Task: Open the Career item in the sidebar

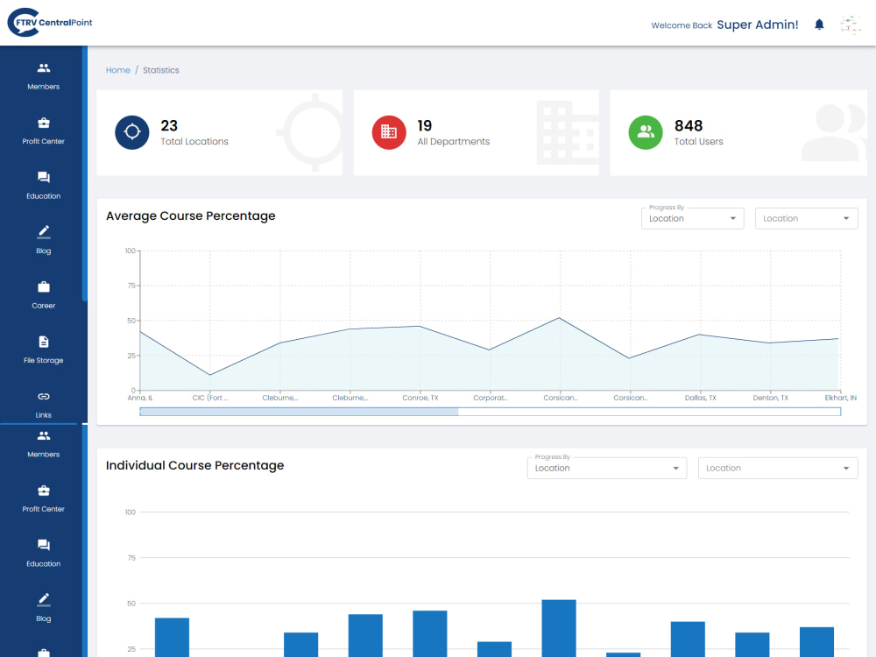Action: pos(44,295)
